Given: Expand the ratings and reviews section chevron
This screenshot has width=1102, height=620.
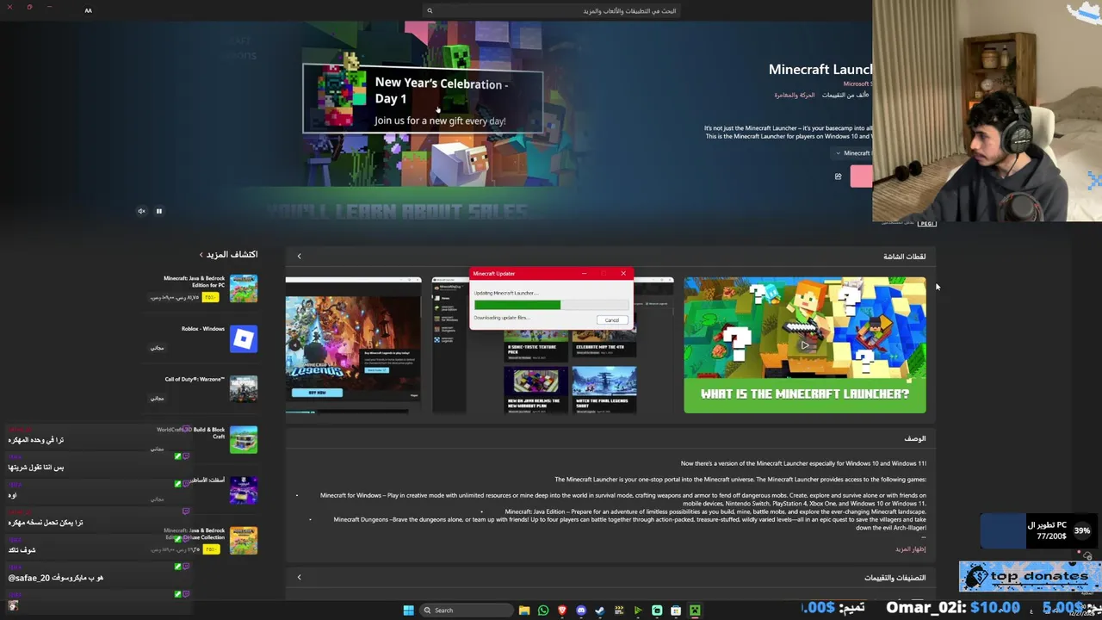Looking at the screenshot, I should pos(299,577).
